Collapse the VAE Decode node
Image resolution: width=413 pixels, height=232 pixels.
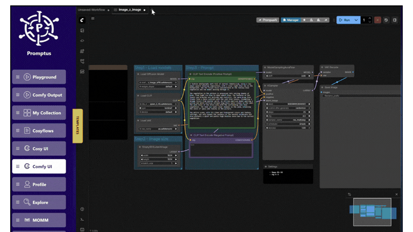[322, 67]
